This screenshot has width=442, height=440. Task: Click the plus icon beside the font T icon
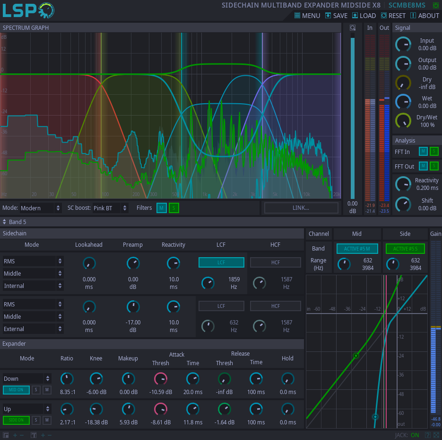click(43, 435)
